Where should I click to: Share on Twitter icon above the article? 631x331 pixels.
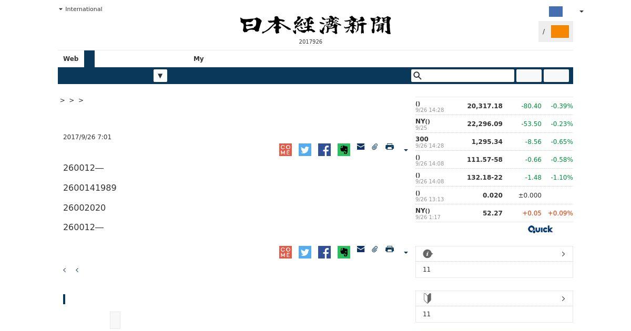tap(305, 150)
